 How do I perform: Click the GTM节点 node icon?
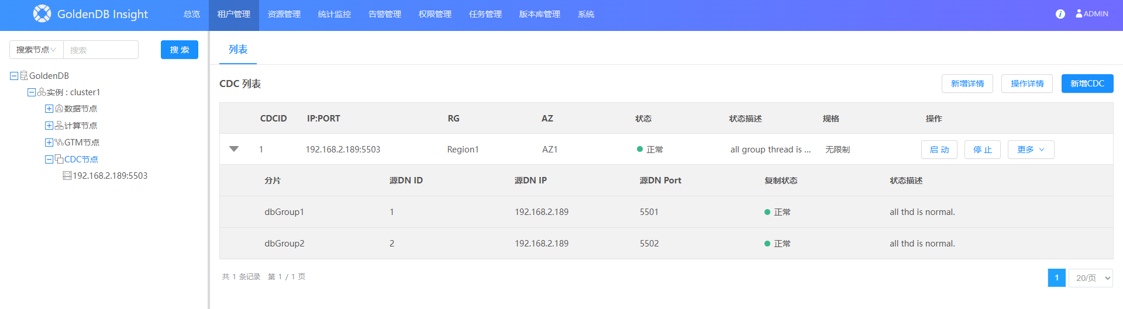click(x=59, y=143)
